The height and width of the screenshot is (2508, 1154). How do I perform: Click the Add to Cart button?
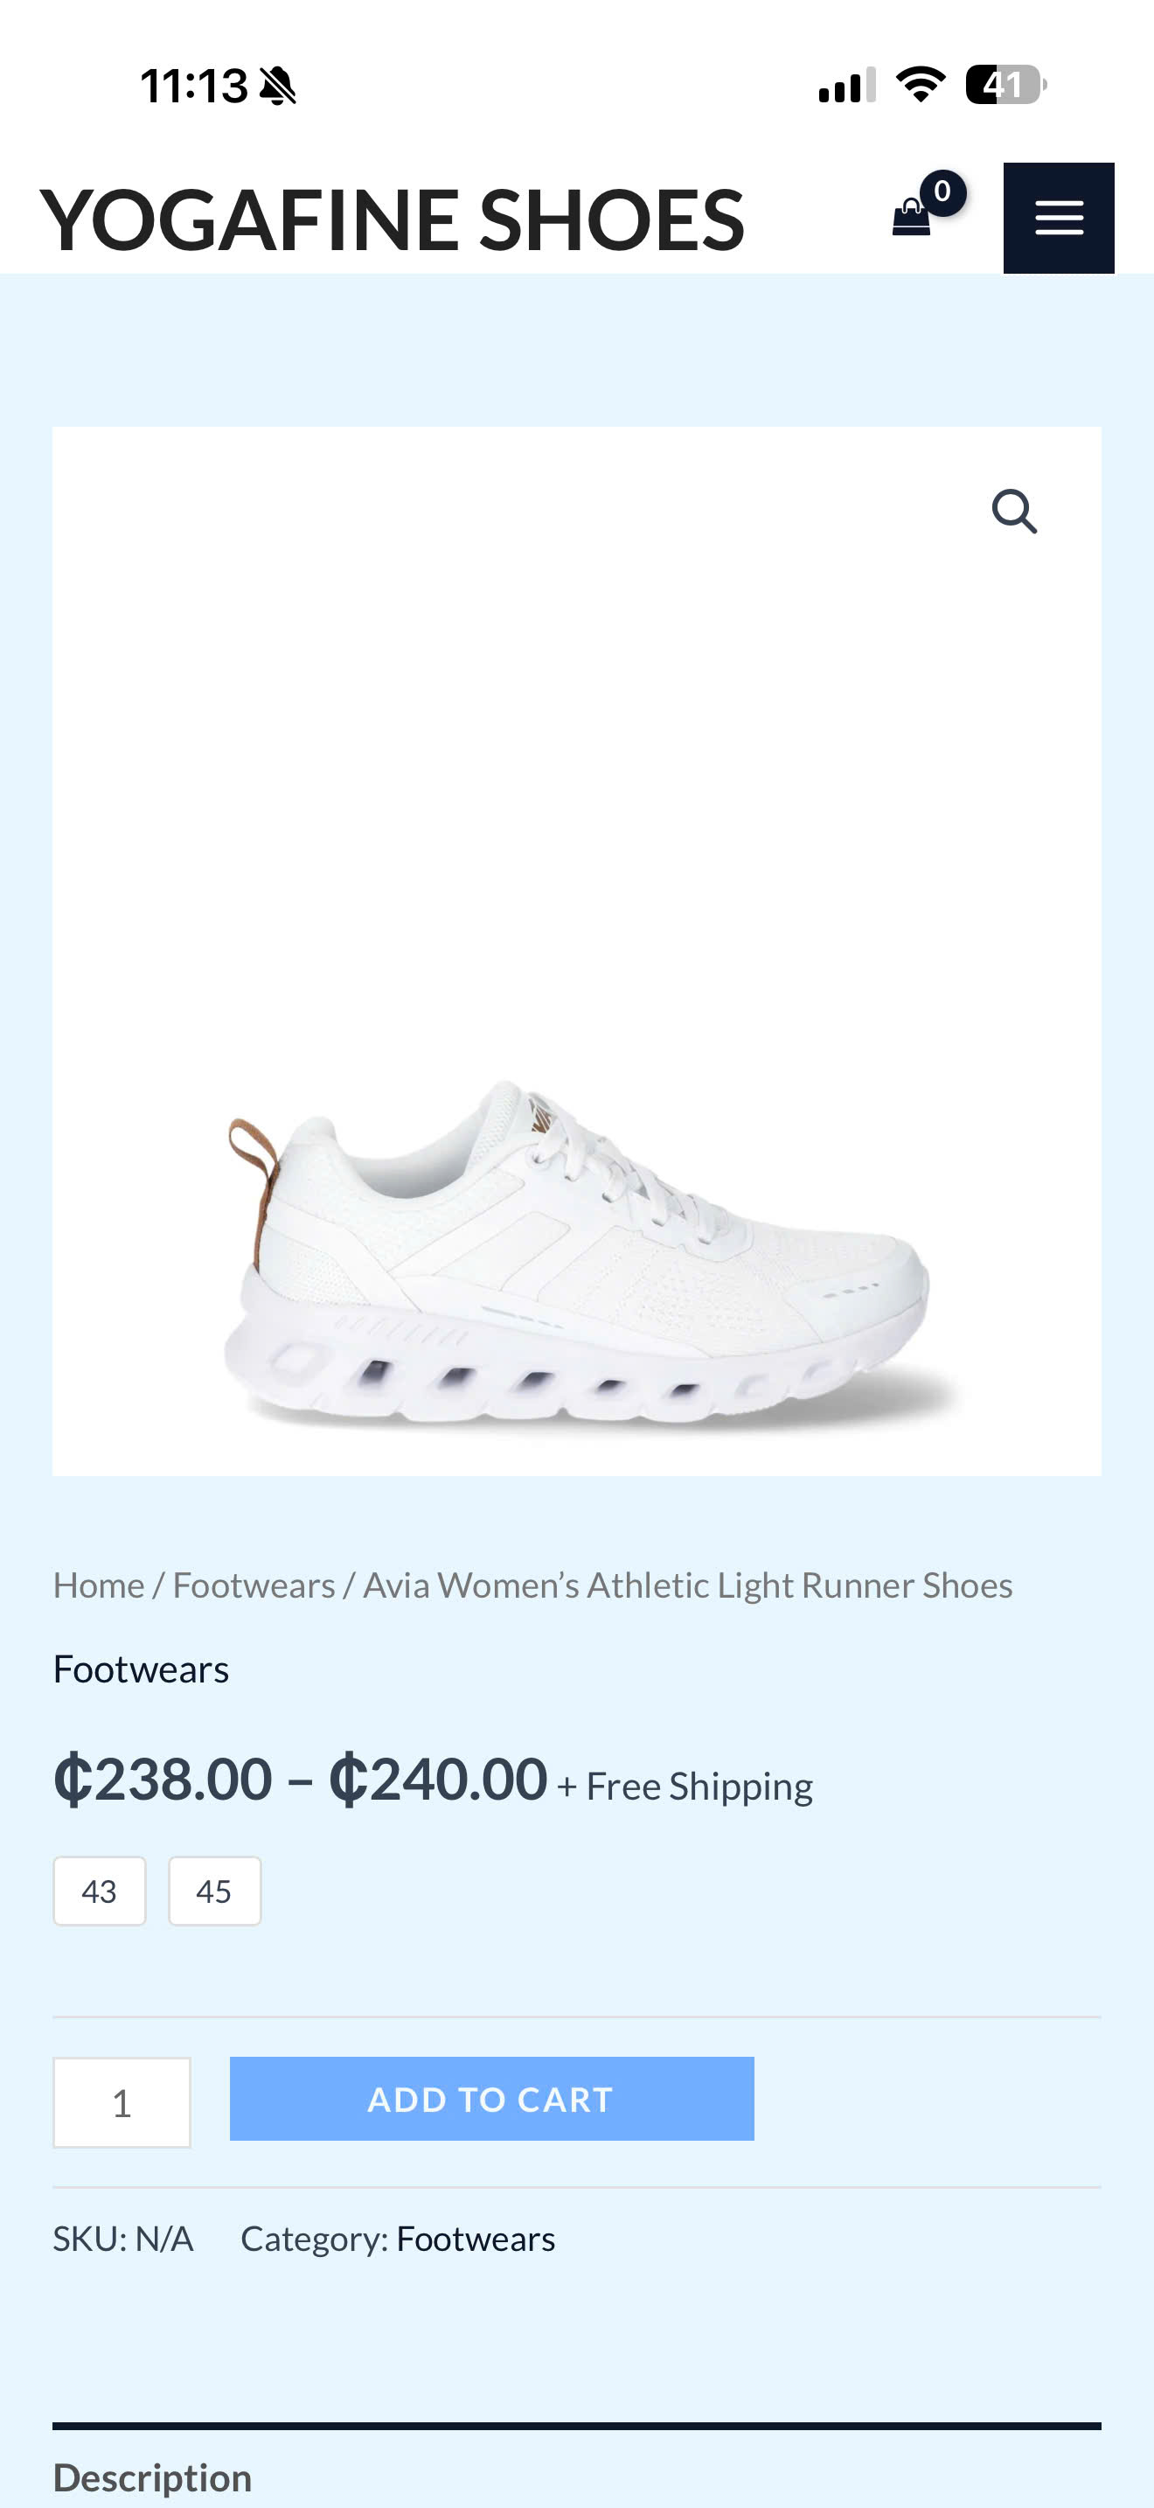[491, 2098]
